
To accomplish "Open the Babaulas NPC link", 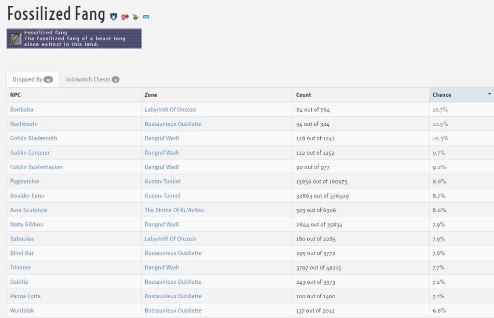I will pyautogui.click(x=22, y=238).
